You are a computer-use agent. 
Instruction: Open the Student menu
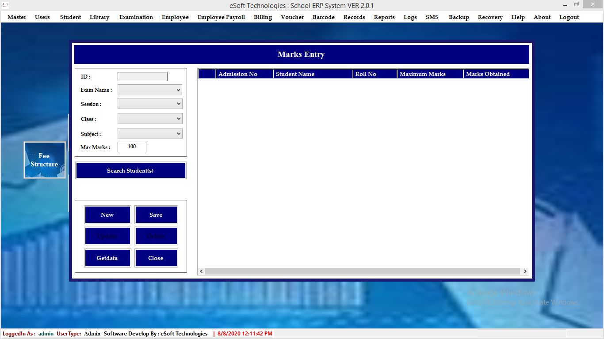pyautogui.click(x=71, y=17)
